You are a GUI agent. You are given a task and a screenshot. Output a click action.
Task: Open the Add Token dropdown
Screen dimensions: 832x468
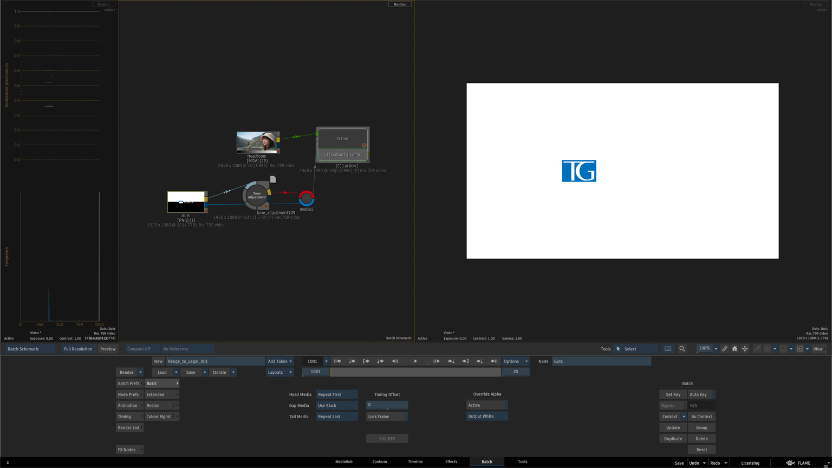pyautogui.click(x=280, y=361)
